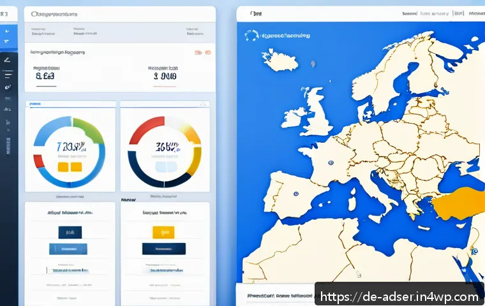
Task: Click the wide dark navy button under the yellow button
Action: [x=164, y=249]
